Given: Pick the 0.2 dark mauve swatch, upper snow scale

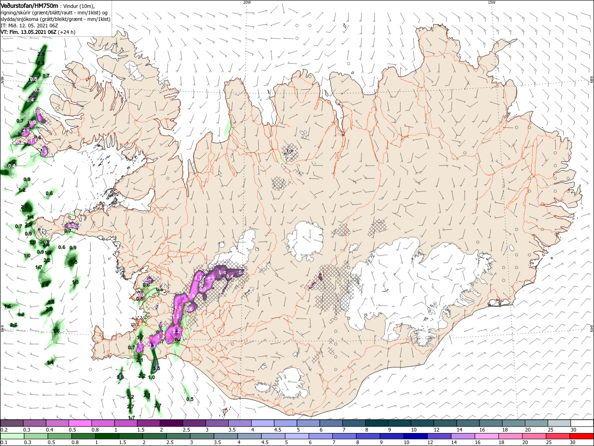Looking at the screenshot, I should click(12, 423).
